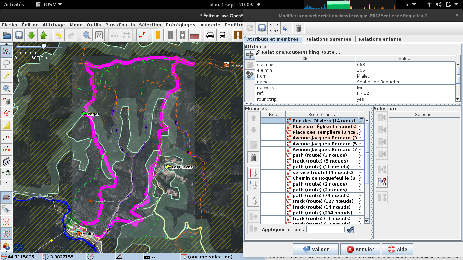Toggle the layers panel button
The height and width of the screenshot is (260, 463).
point(6,197)
